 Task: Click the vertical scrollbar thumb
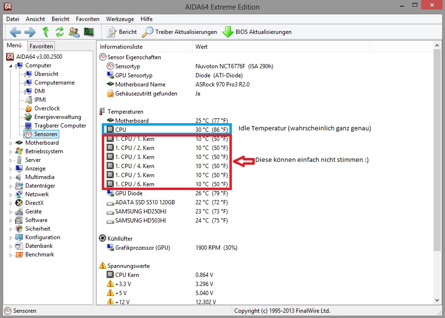437,150
